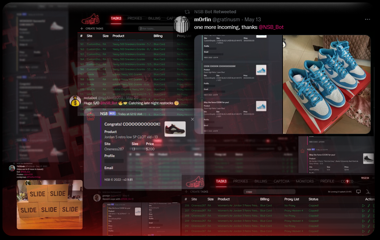Close the Congrats checkout popup with X
The height and width of the screenshot is (240, 380).
[192, 119]
